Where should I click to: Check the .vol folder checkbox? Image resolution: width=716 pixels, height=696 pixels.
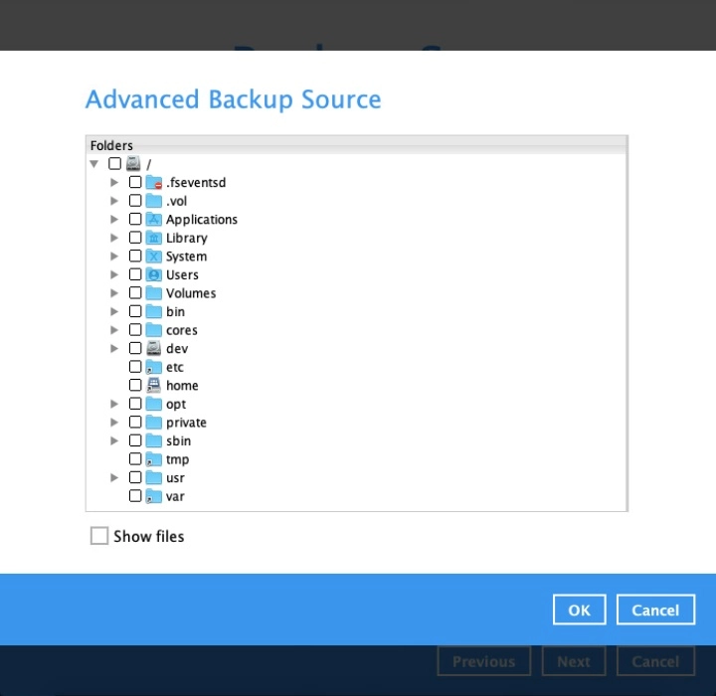tap(135, 201)
